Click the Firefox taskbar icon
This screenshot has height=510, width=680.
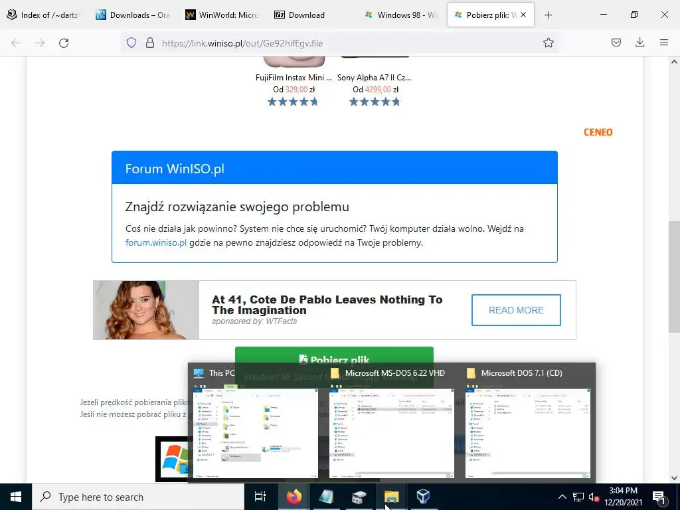tap(294, 497)
